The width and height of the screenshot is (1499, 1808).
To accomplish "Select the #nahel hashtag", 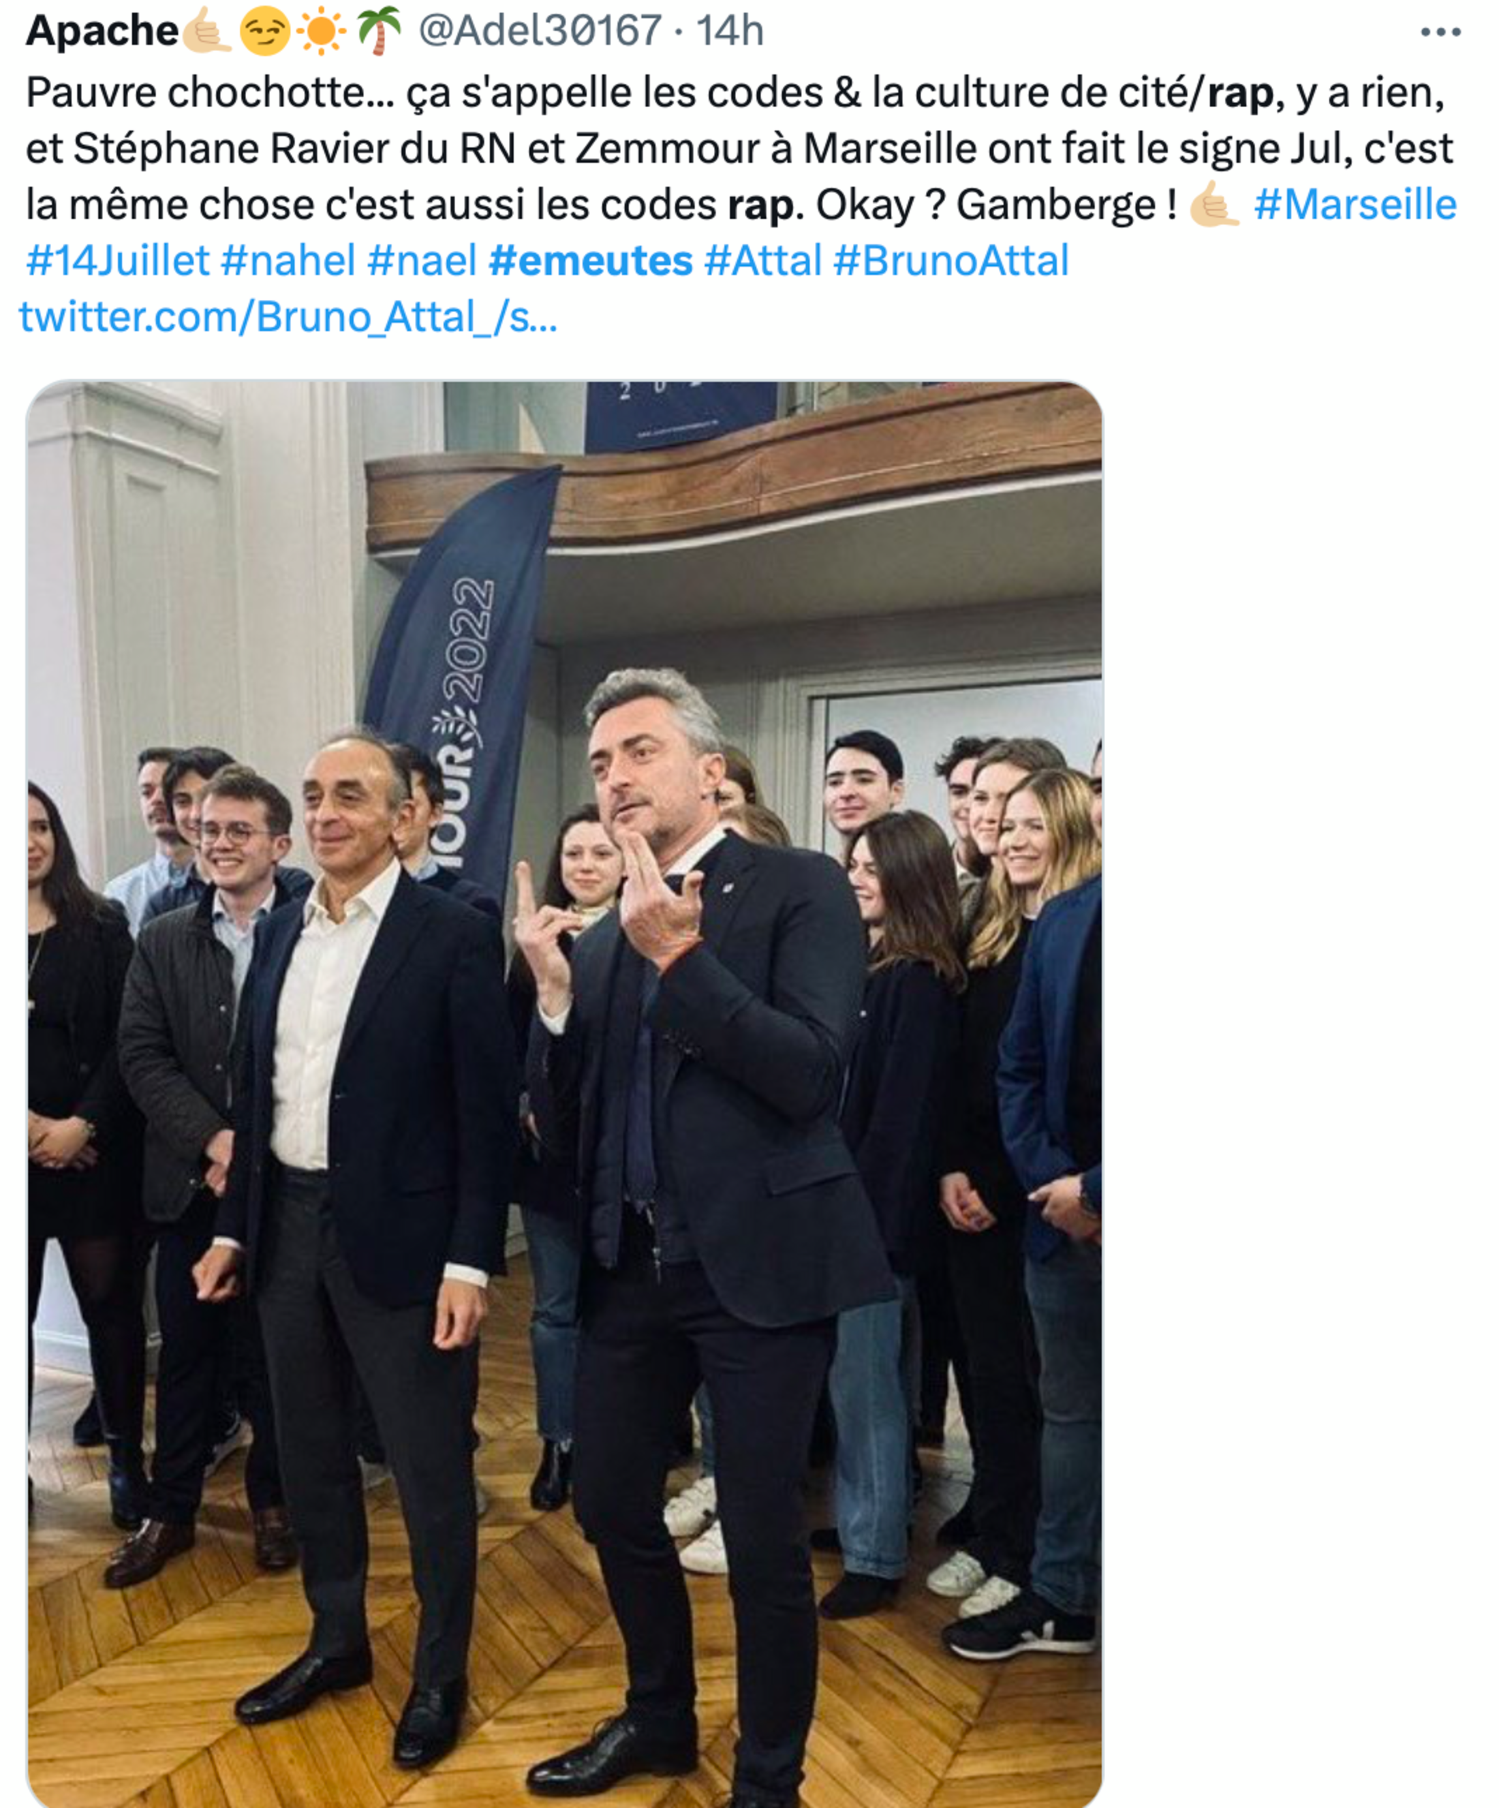I will (x=288, y=261).
